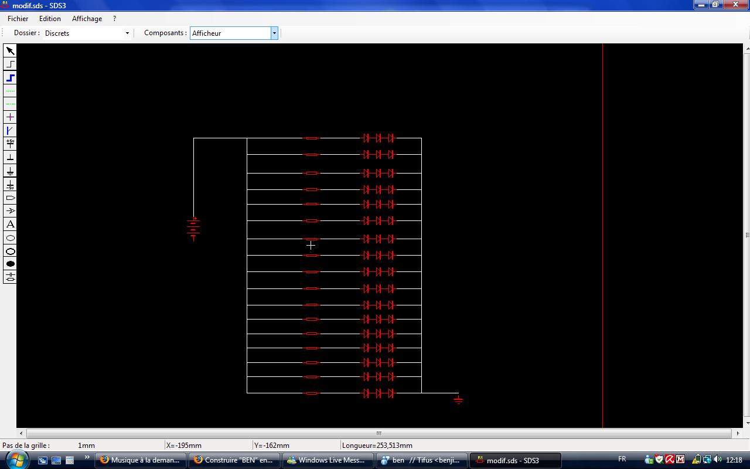This screenshot has height=469, width=750.
Task: Select the arrow connector symbol tool
Action: 10,211
